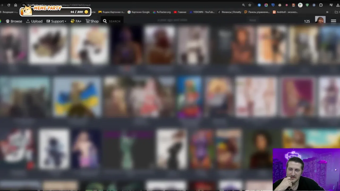This screenshot has height=191, width=340.
Task: Open the Upload menu item
Action: 34,21
